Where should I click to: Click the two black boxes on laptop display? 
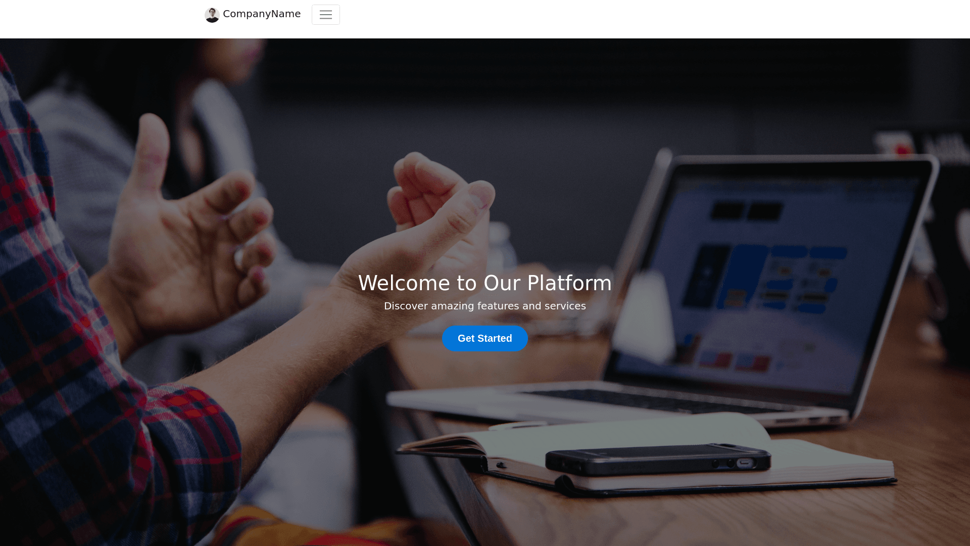(747, 210)
